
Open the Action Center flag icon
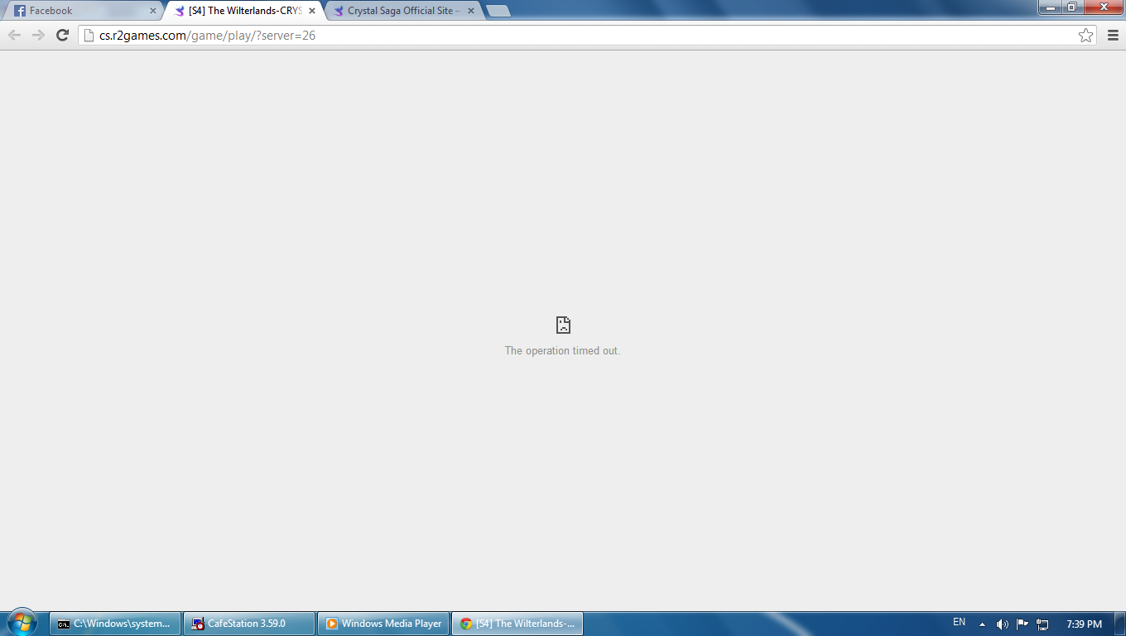coord(1023,624)
